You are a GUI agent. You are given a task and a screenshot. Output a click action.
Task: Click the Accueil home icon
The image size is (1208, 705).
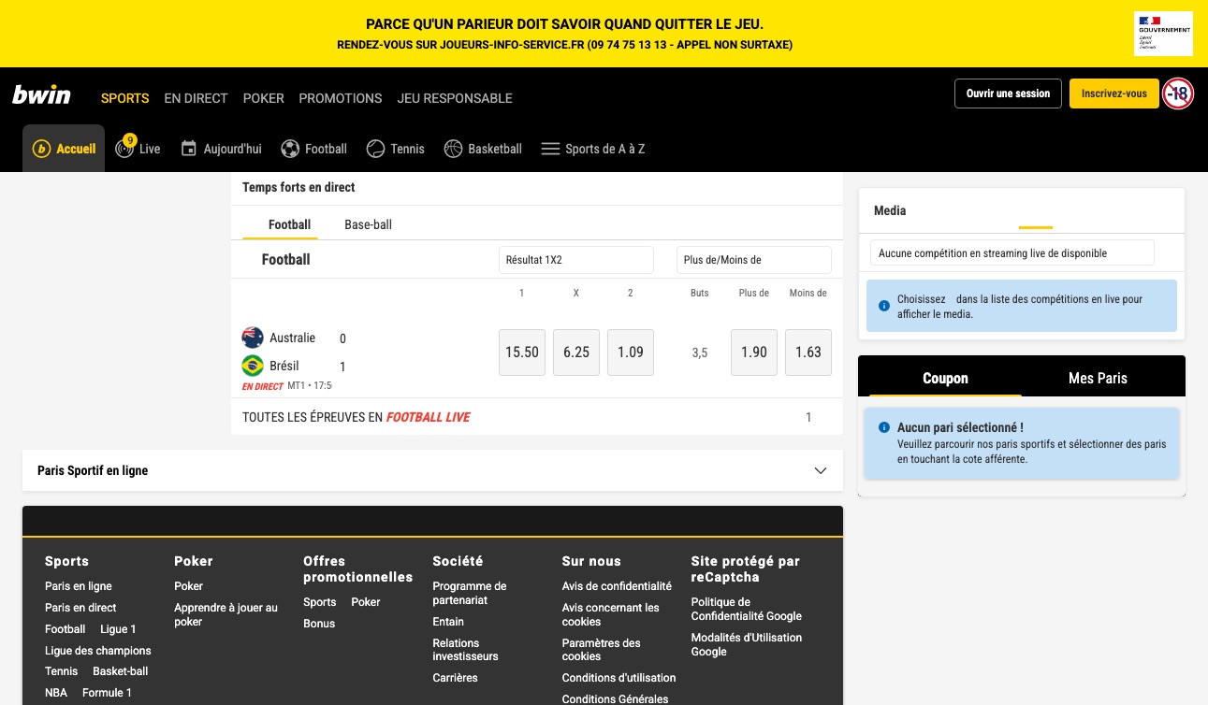pyautogui.click(x=41, y=149)
